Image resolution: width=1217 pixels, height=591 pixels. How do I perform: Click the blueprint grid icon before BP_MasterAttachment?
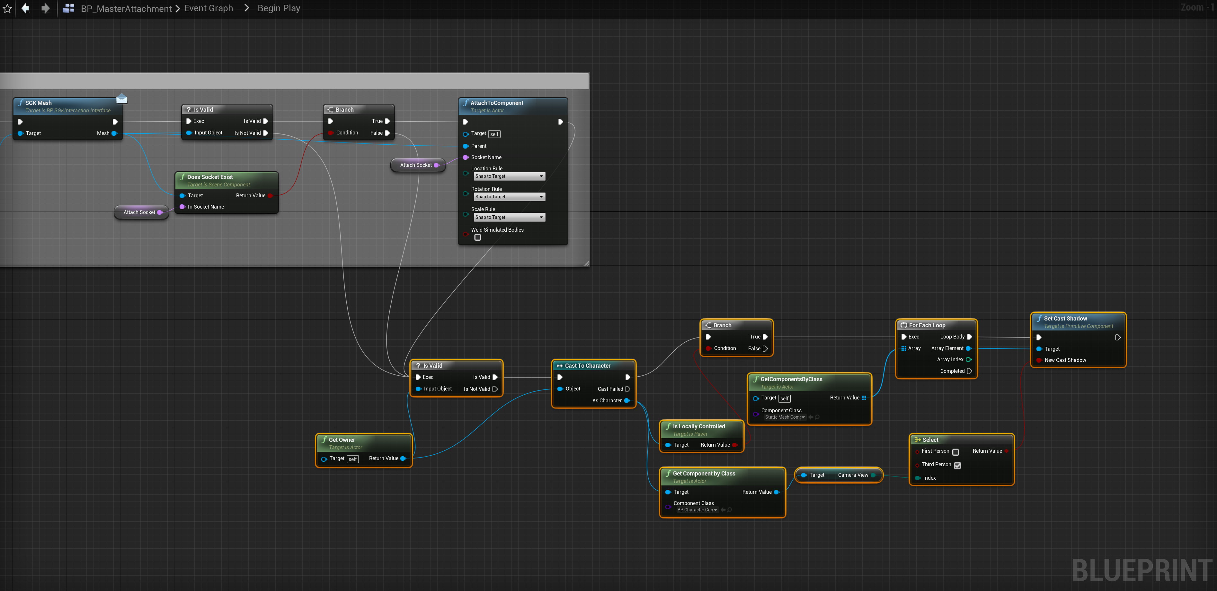tap(68, 8)
